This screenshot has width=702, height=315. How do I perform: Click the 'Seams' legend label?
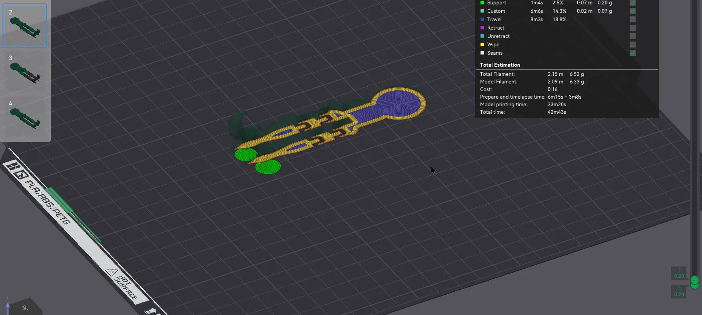(495, 53)
